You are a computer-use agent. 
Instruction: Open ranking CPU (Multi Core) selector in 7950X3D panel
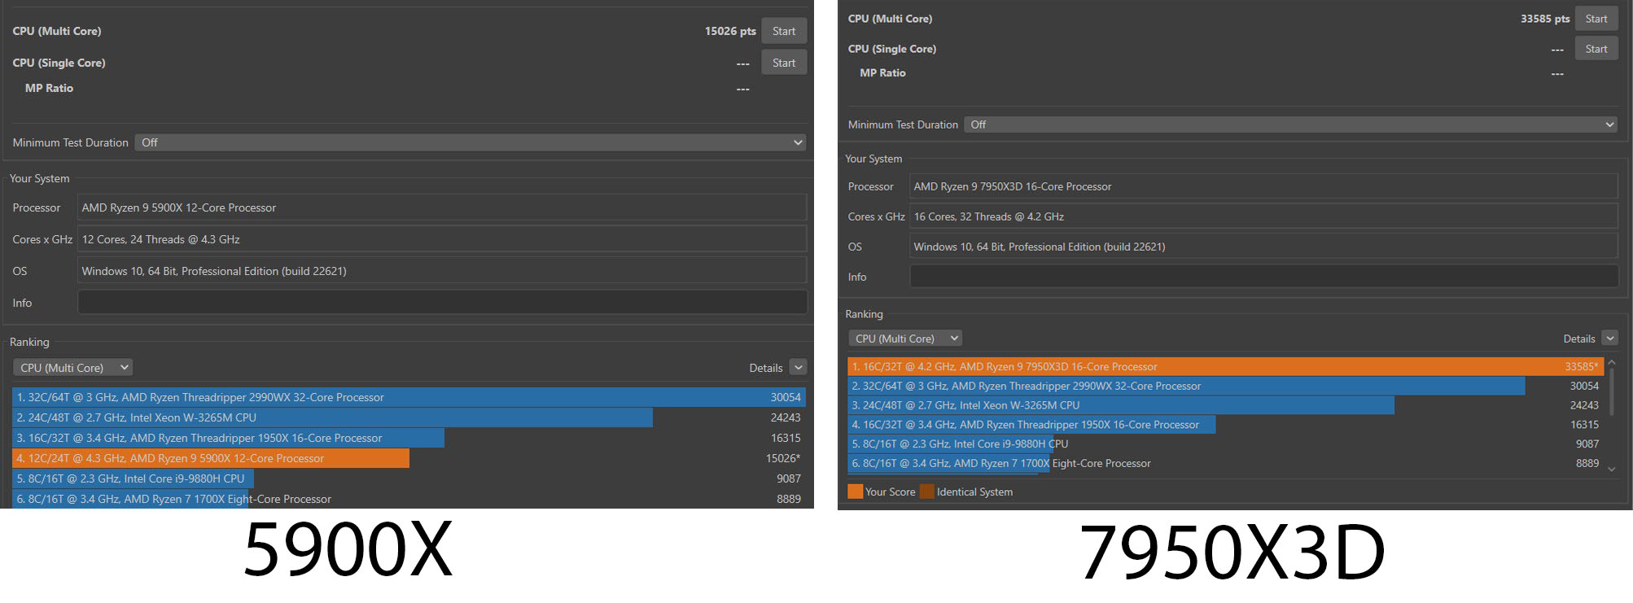pos(905,339)
